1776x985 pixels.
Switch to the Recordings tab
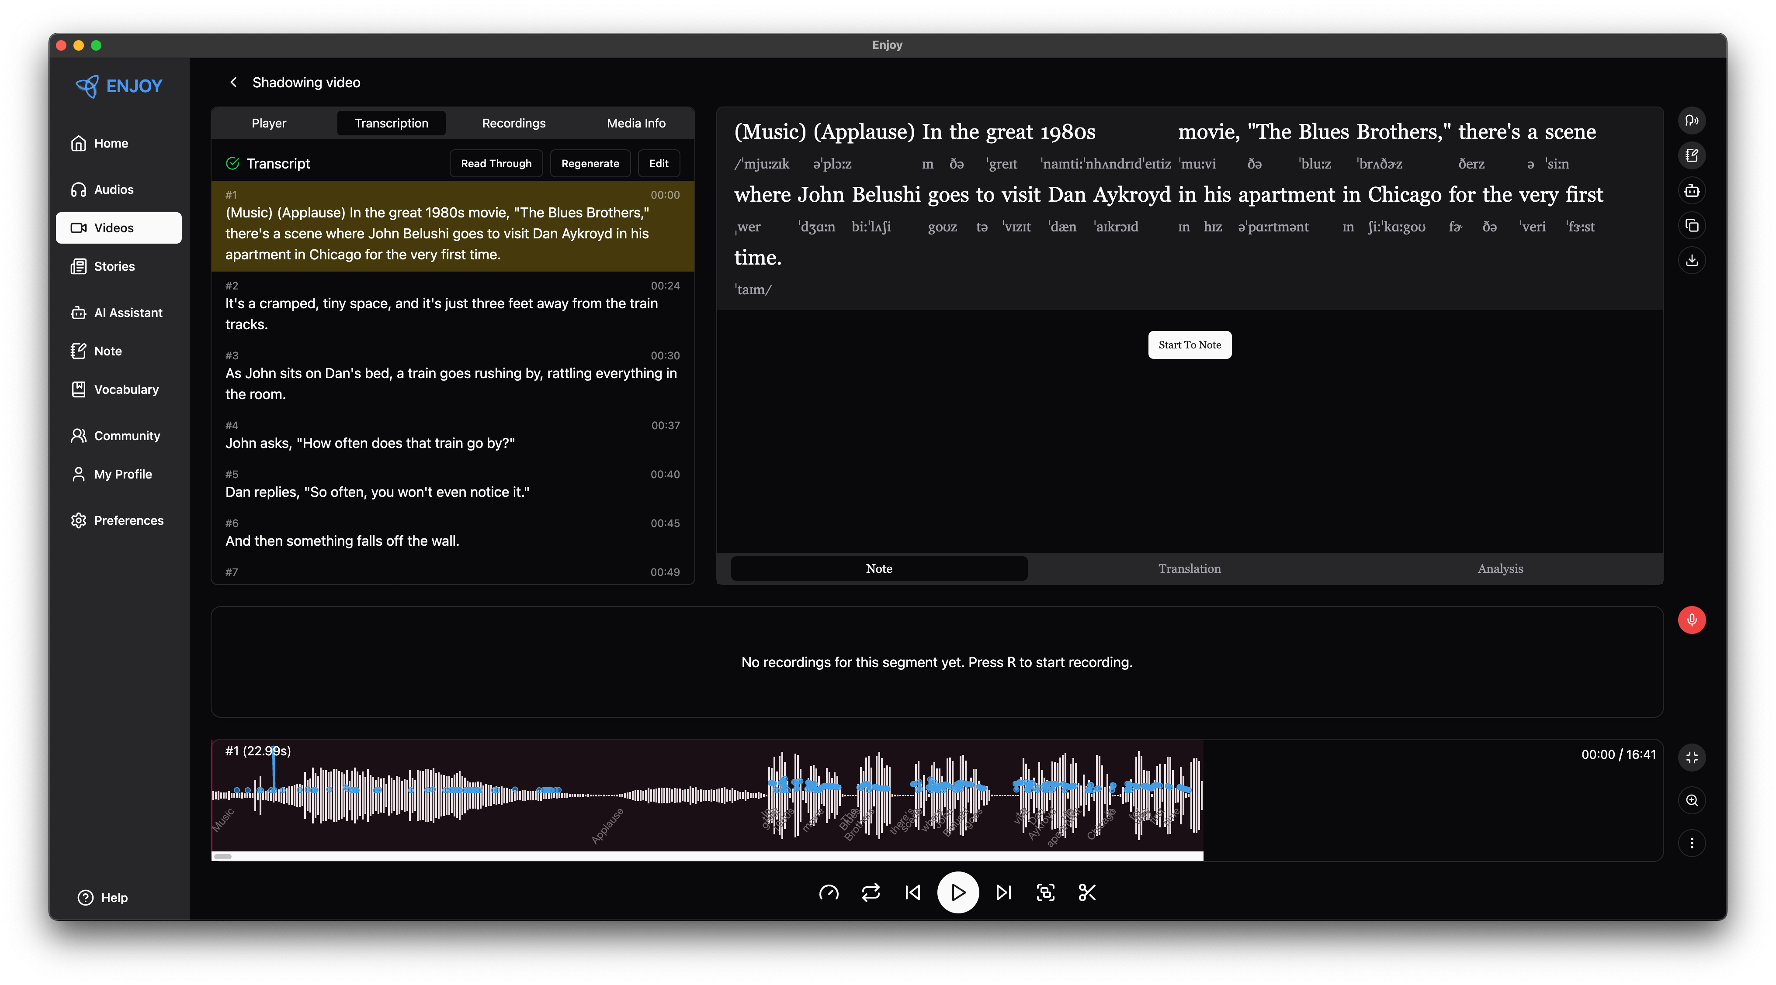pyautogui.click(x=513, y=123)
